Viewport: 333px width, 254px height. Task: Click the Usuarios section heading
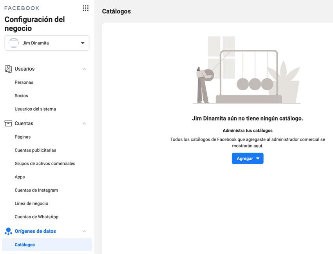pyautogui.click(x=25, y=69)
